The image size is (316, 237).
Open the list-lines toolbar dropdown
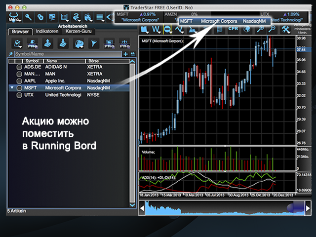100,17
